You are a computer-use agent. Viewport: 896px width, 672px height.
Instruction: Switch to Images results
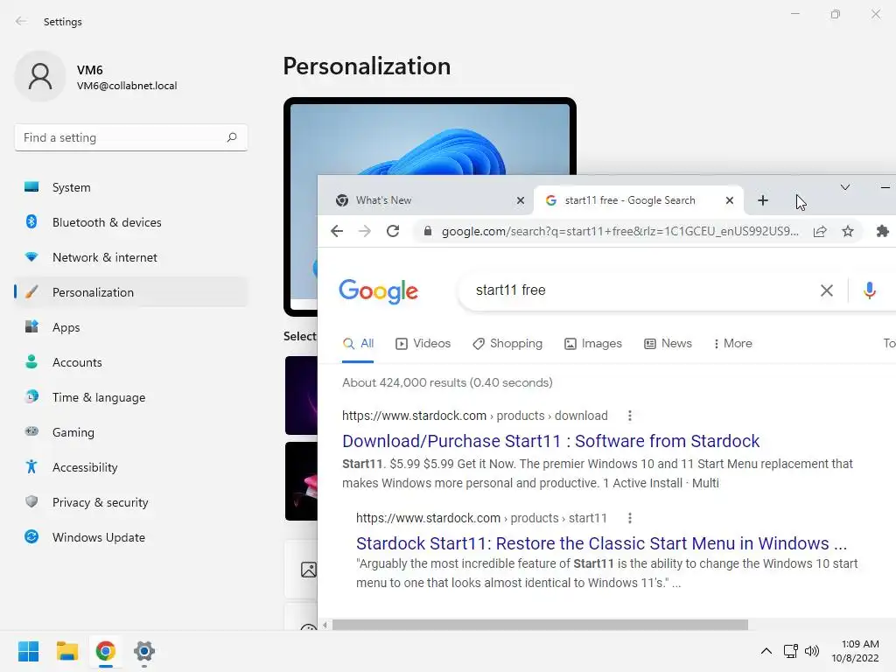coord(593,343)
